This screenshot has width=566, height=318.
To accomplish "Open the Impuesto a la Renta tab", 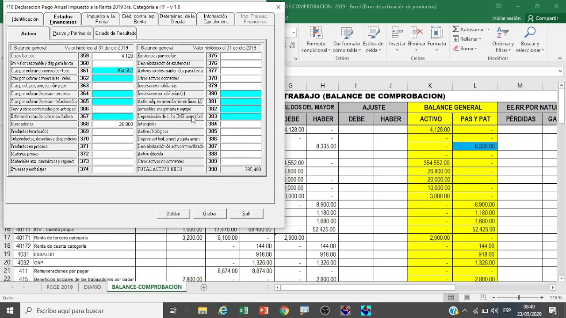I will click(x=101, y=19).
